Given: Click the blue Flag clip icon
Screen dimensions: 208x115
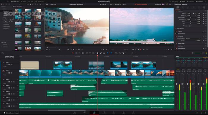Looking at the screenshot, I should [108, 53].
